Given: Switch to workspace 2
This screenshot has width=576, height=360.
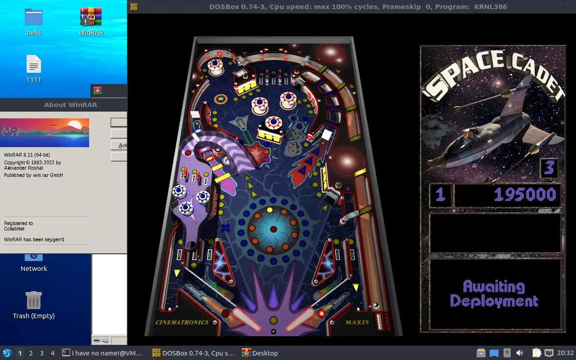Looking at the screenshot, I should [x=31, y=353].
